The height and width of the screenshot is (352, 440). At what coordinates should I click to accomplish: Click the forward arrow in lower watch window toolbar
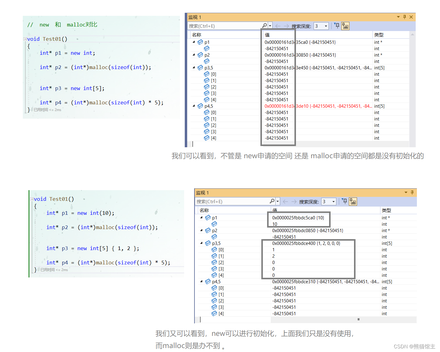(294, 202)
